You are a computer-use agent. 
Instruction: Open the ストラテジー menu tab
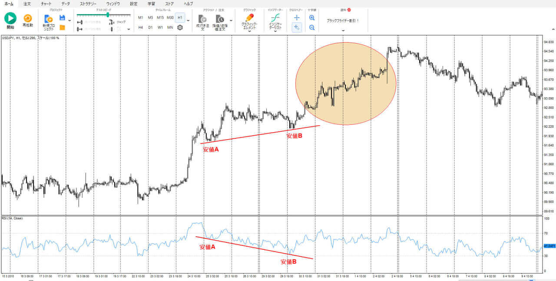(88, 3)
